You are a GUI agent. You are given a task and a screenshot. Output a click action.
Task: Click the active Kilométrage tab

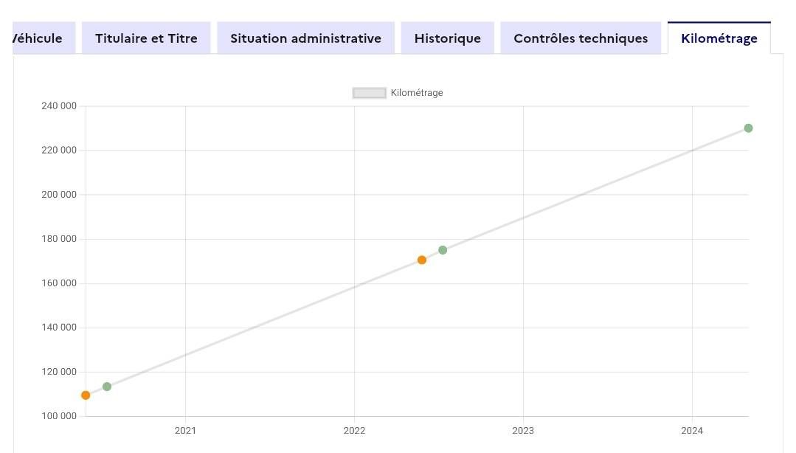719,38
